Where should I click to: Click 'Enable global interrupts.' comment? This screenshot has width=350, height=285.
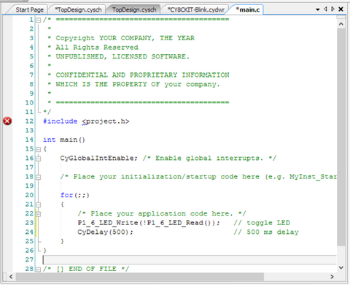[x=209, y=158]
